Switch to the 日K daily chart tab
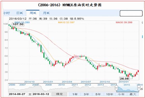 (19, 13)
